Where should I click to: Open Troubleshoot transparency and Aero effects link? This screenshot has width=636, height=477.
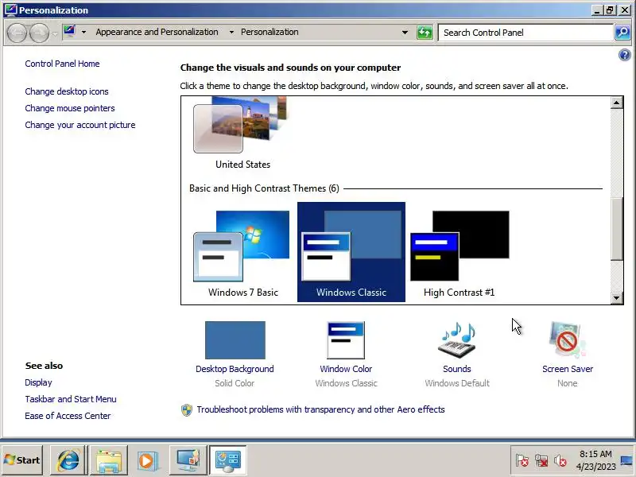tap(321, 409)
